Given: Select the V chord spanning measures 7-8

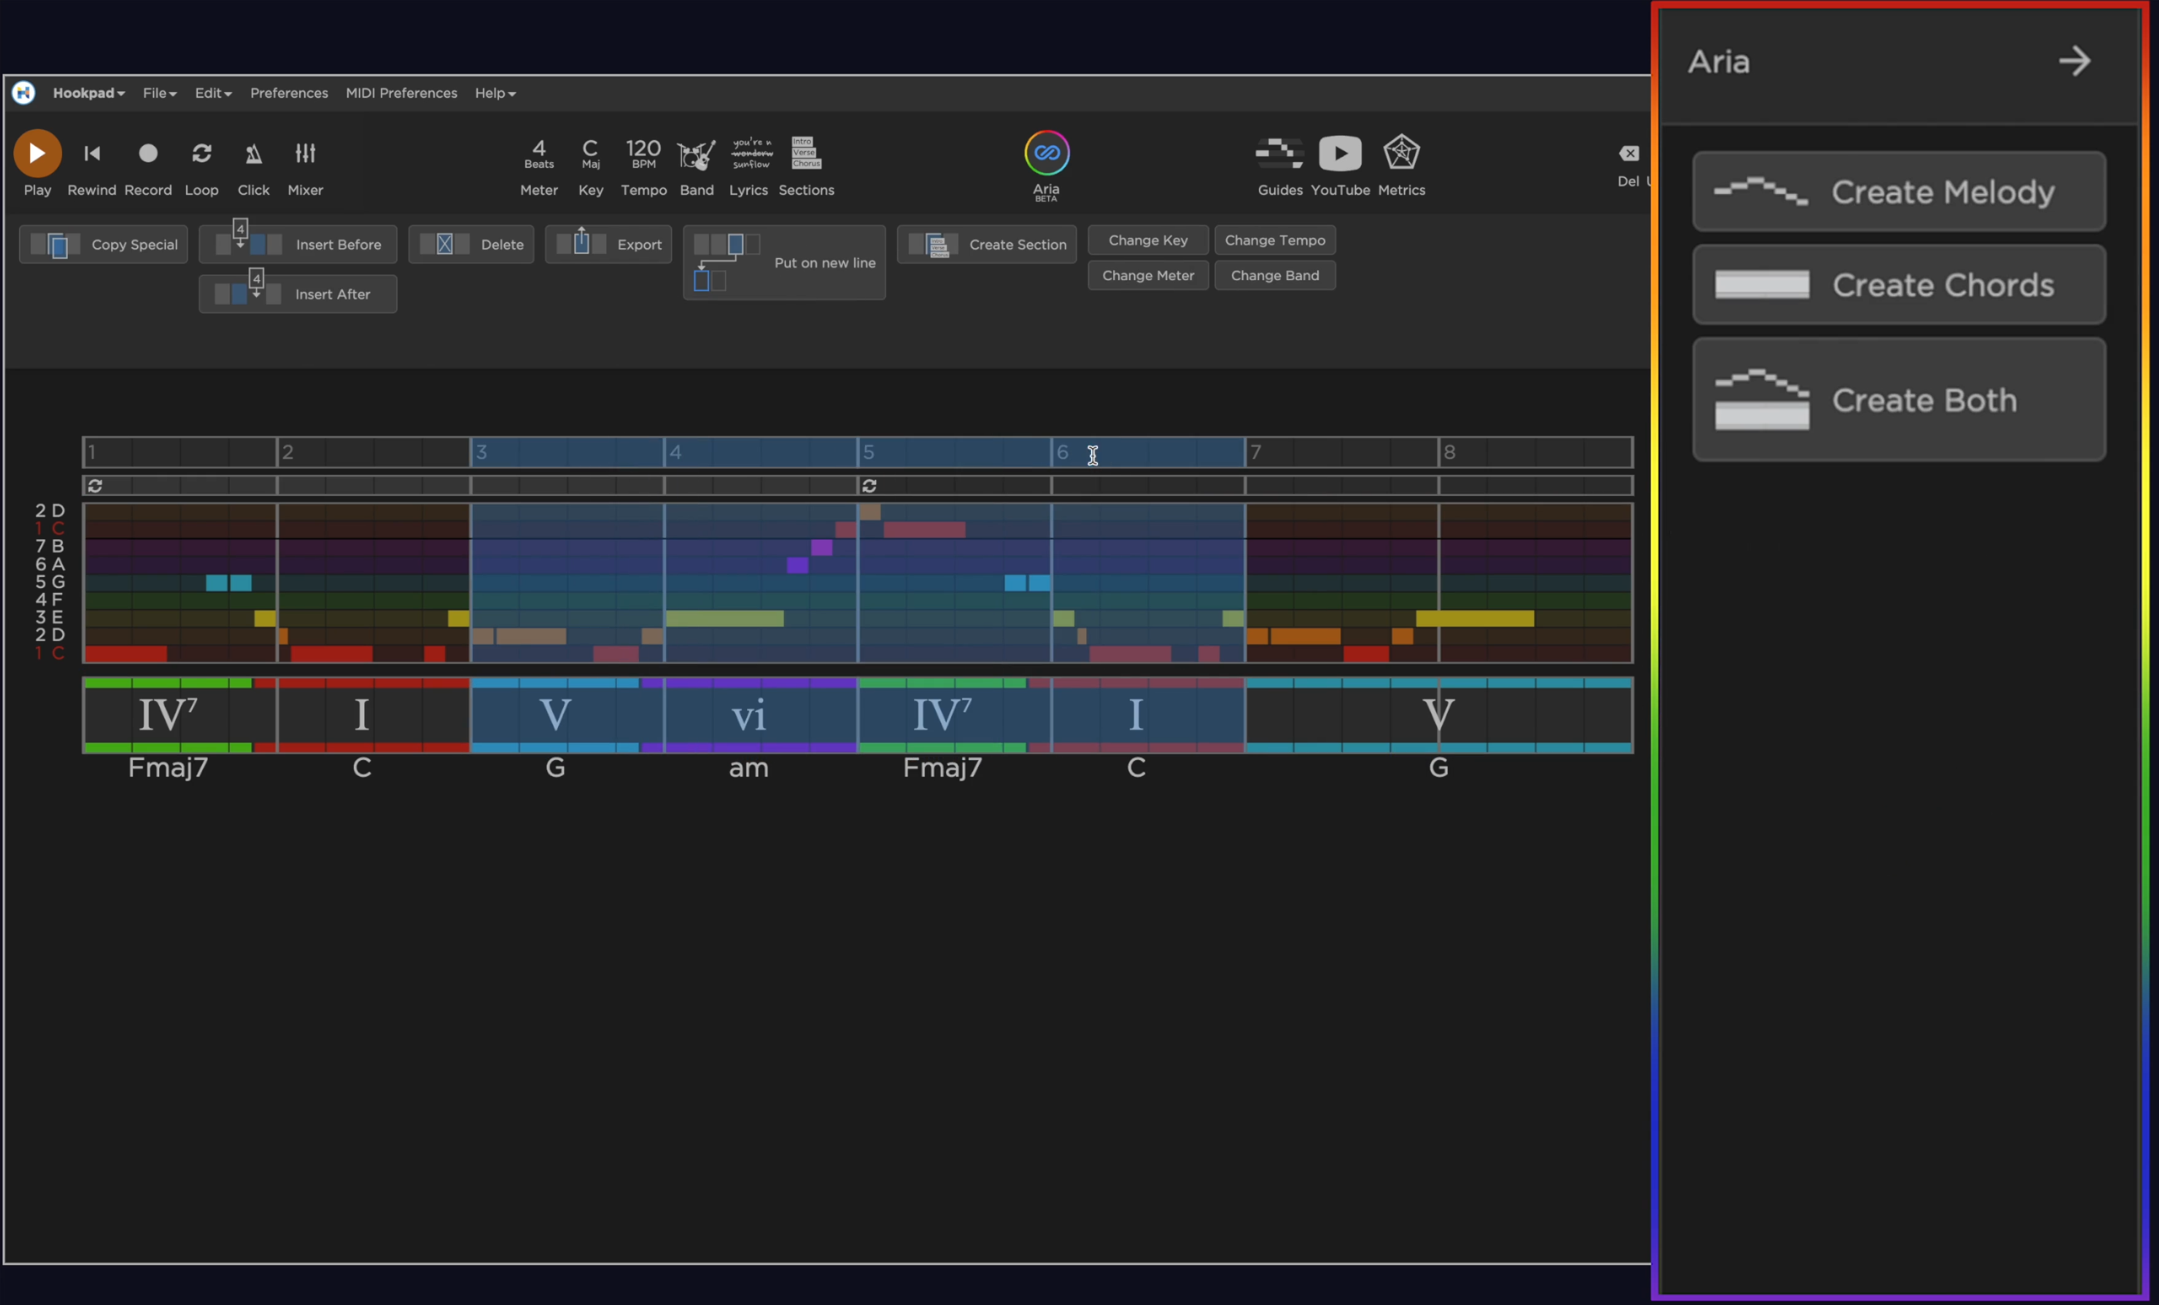Looking at the screenshot, I should click(x=1439, y=715).
